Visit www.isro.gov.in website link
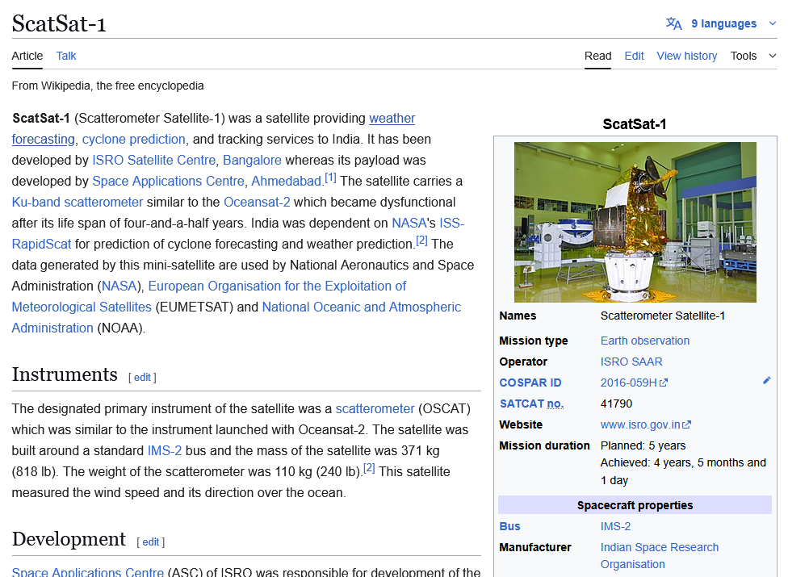The image size is (788, 577). tap(640, 424)
